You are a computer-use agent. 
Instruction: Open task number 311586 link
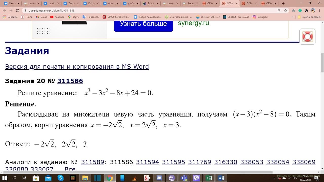70,81
